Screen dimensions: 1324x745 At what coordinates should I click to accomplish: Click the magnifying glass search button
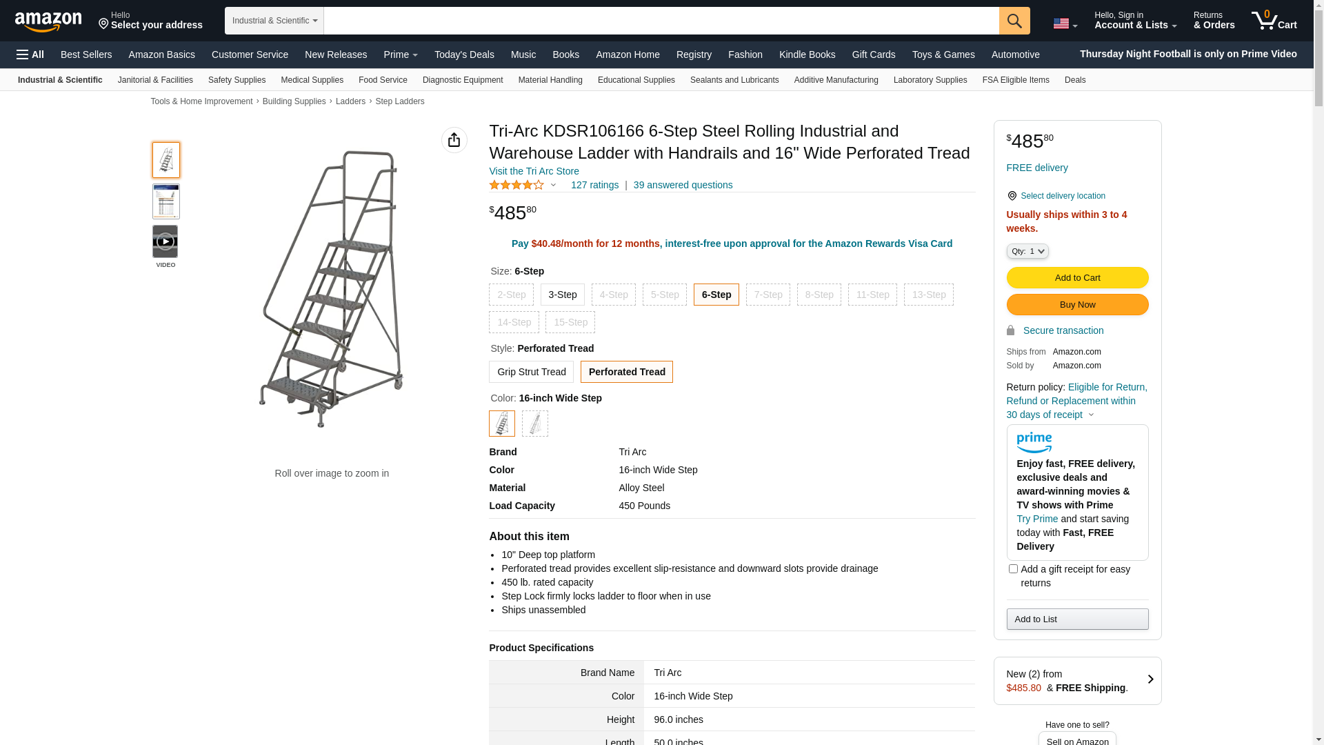tap(1014, 21)
